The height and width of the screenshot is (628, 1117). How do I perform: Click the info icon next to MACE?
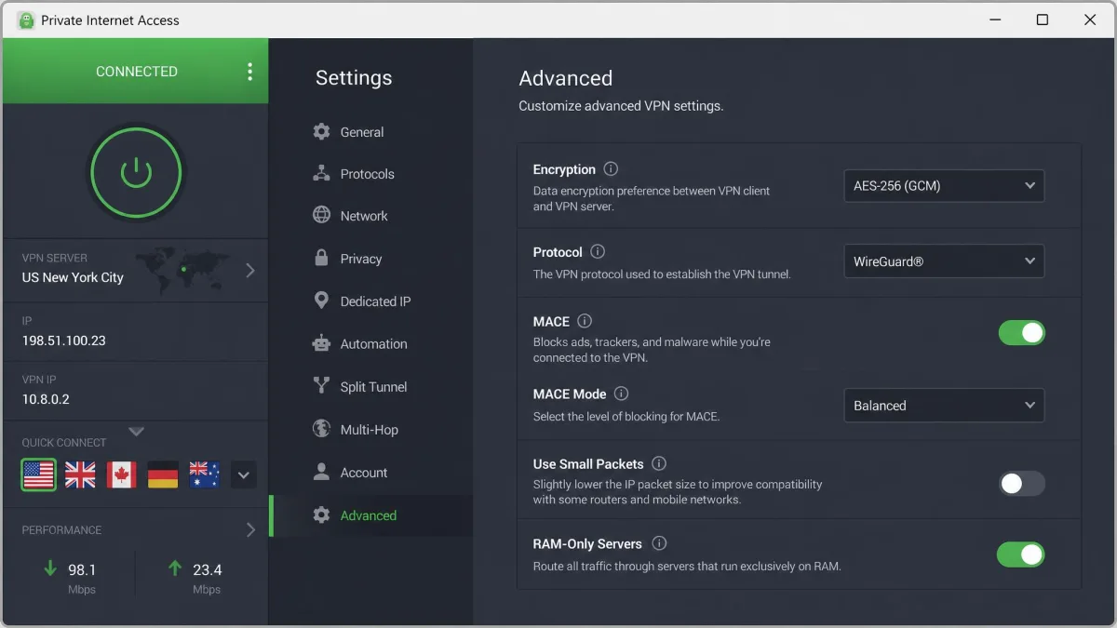pyautogui.click(x=585, y=321)
